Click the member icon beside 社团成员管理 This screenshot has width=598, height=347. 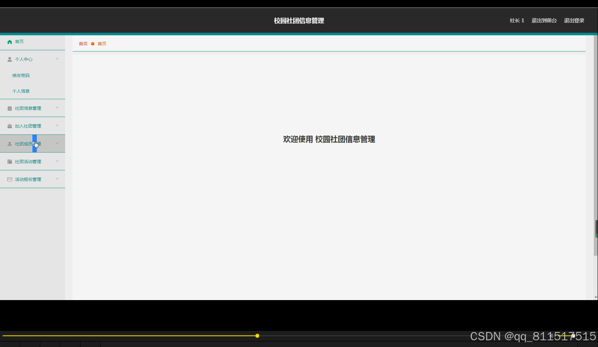coord(9,144)
